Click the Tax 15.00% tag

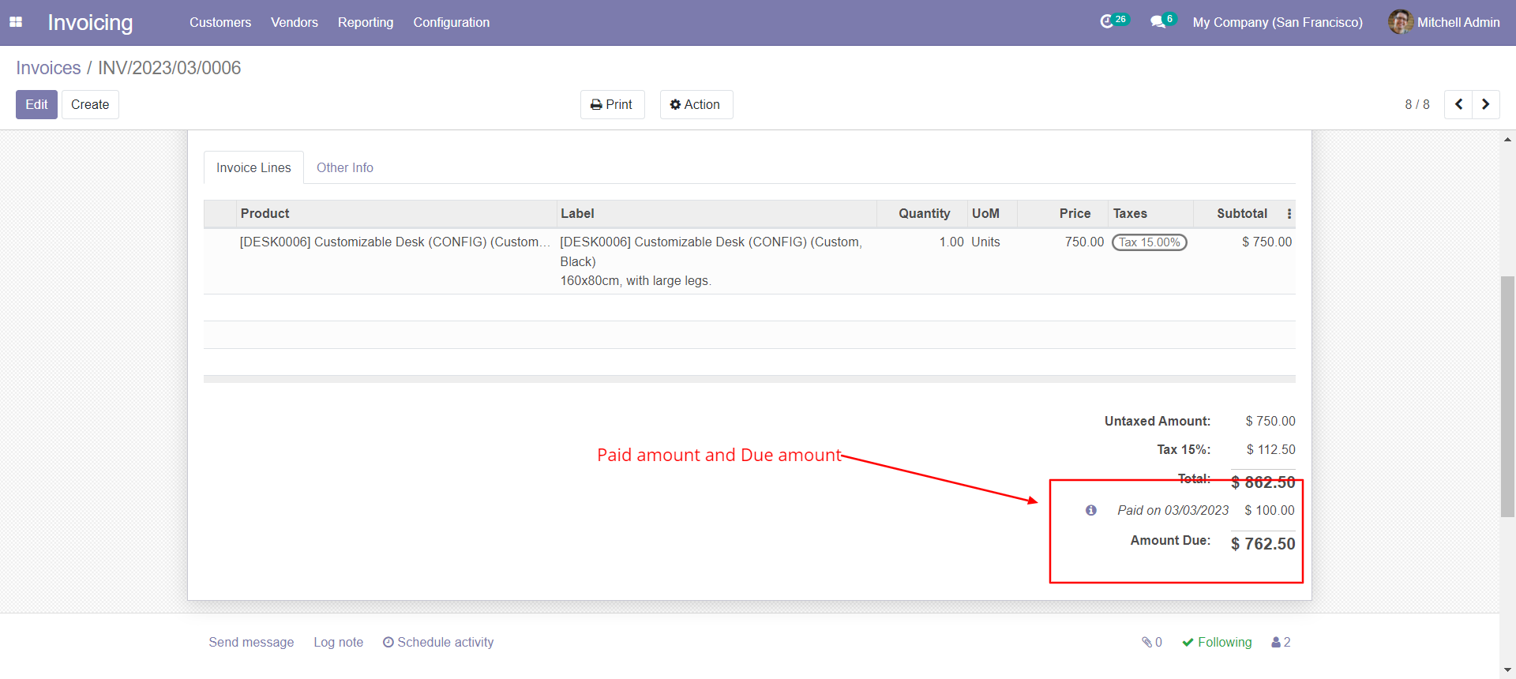point(1149,242)
